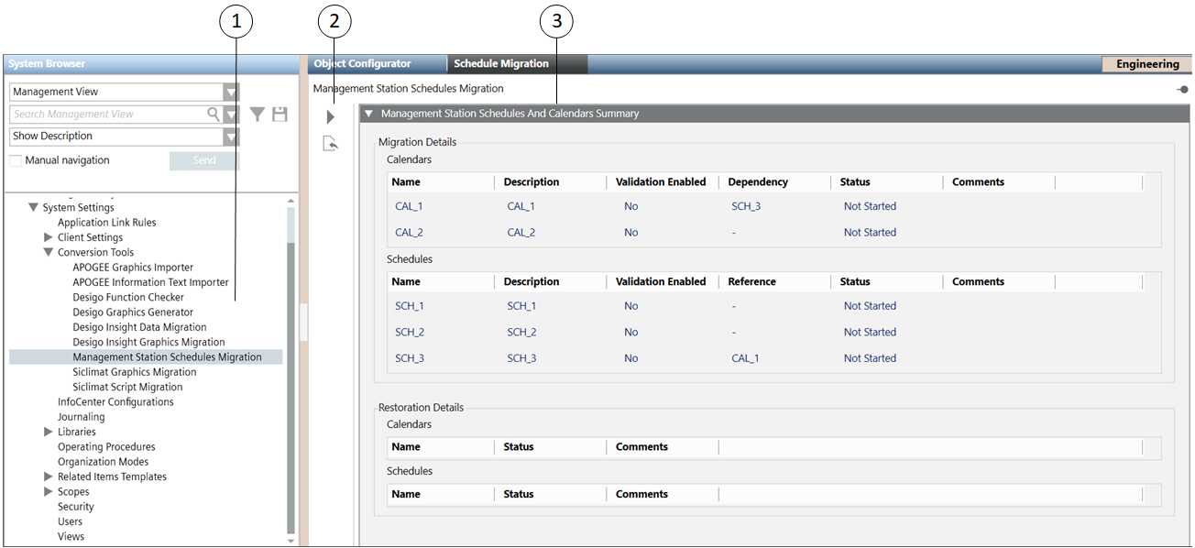Expand the Libraries tree node
This screenshot has height=548, width=1195.
click(x=49, y=432)
